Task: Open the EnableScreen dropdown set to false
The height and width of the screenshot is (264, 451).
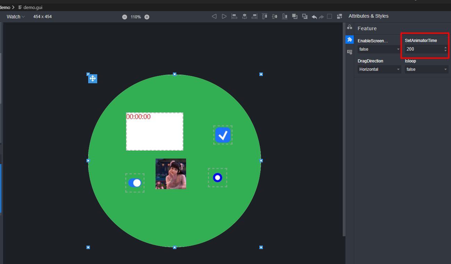Action: pos(379,49)
